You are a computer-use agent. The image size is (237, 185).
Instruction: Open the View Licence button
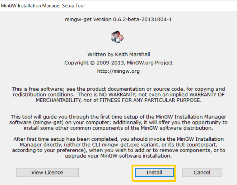(47, 172)
